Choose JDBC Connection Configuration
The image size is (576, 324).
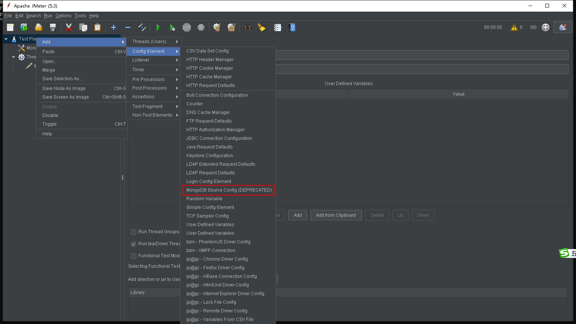228,138
